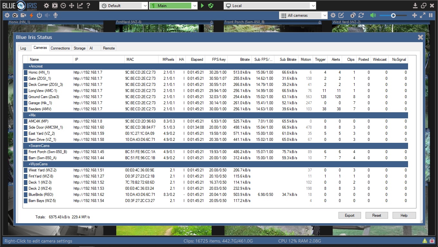The height and width of the screenshot is (247, 438).
Task: Select the Barn Bays (WZ-5) row
Action: pos(216,201)
